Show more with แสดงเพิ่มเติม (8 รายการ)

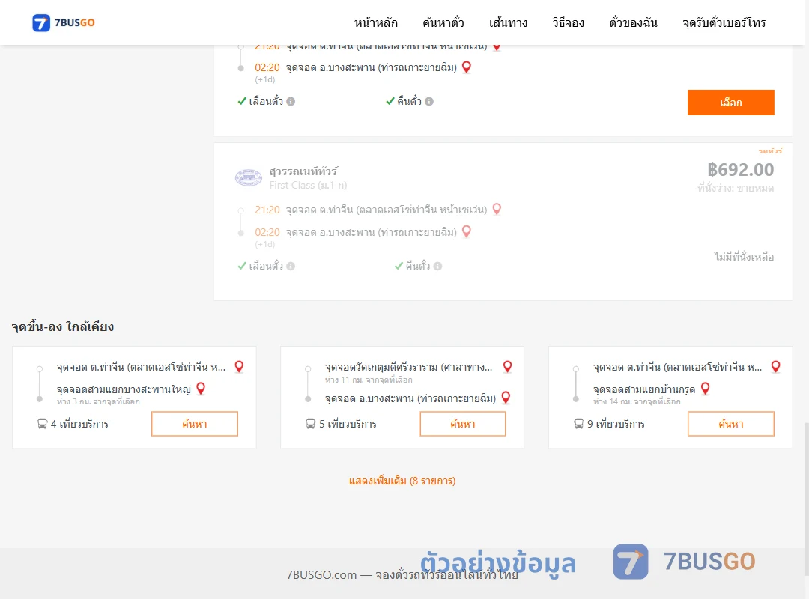pyautogui.click(x=402, y=481)
